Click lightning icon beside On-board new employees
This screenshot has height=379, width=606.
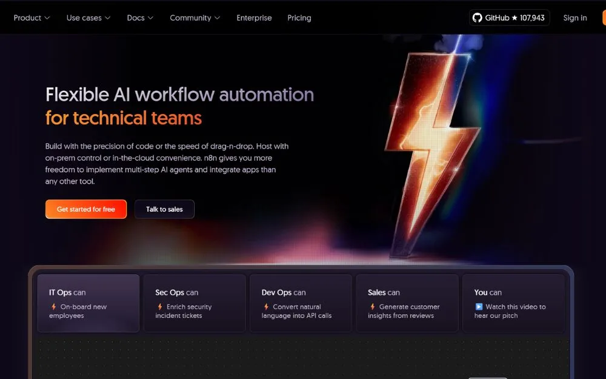54,307
